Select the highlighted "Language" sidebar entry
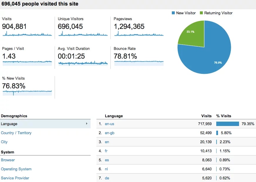 click(x=9, y=124)
